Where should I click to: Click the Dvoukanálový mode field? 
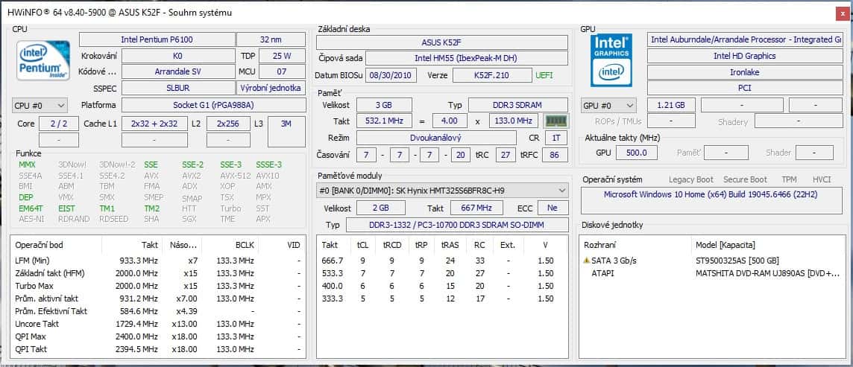(x=436, y=138)
